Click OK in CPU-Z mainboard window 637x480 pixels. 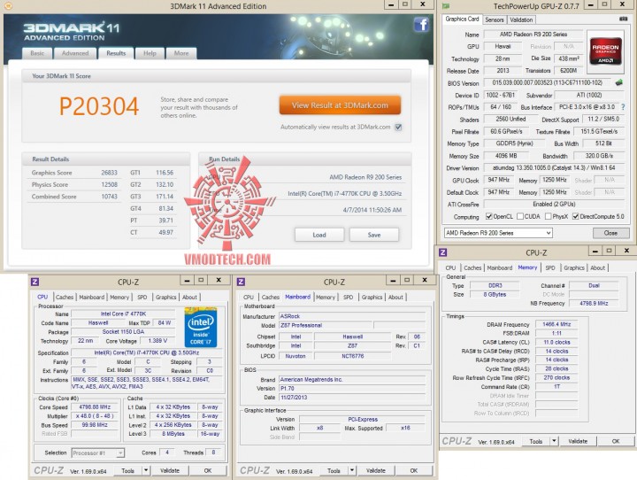click(x=413, y=470)
